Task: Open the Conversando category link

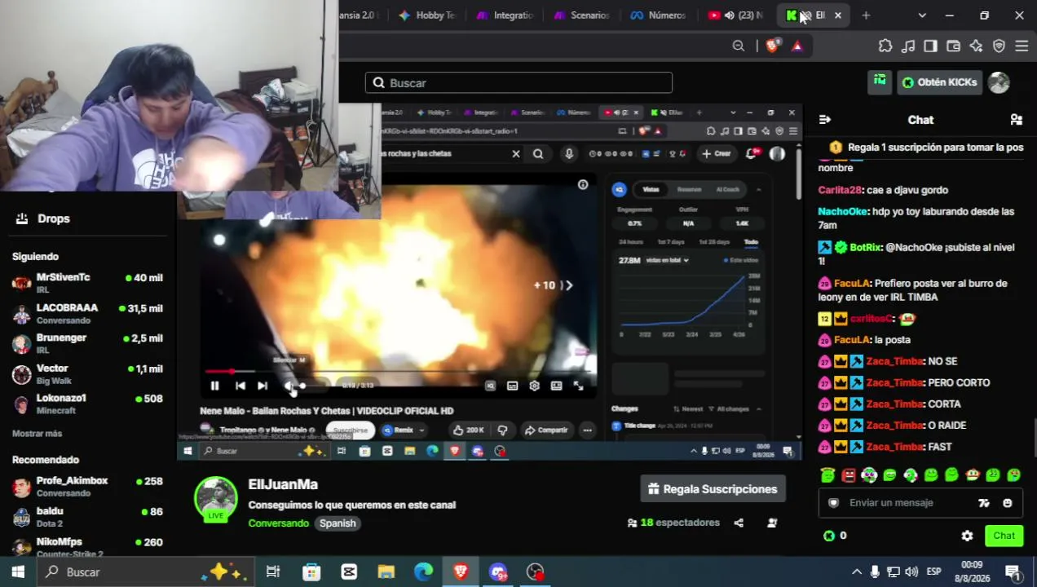Action: click(278, 523)
